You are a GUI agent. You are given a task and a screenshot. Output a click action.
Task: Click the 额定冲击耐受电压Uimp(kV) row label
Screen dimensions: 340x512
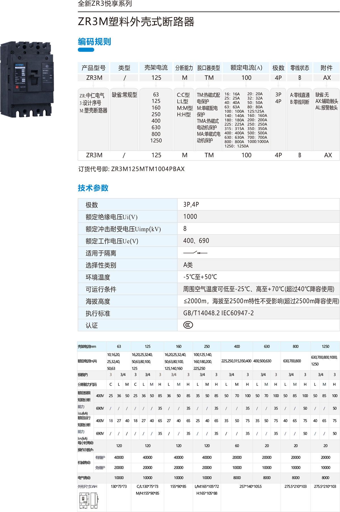[123, 229]
